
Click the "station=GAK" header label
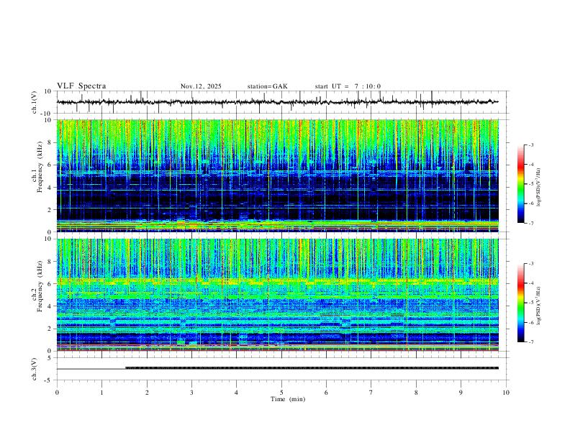[x=267, y=86]
